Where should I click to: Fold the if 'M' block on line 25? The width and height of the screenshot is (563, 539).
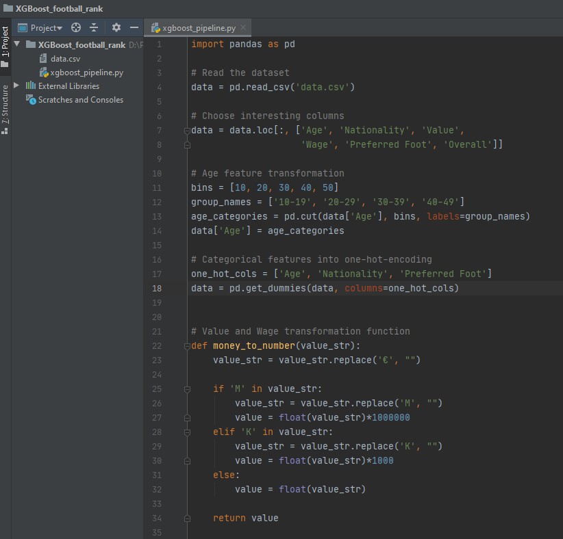(187, 389)
